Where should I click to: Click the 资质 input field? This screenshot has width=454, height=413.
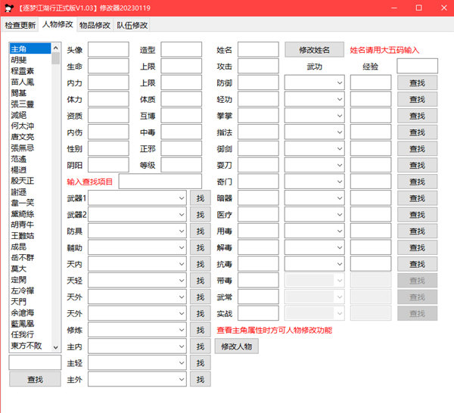108,116
